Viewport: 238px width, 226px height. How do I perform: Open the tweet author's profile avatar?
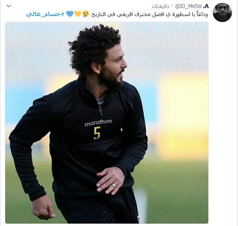point(222,12)
